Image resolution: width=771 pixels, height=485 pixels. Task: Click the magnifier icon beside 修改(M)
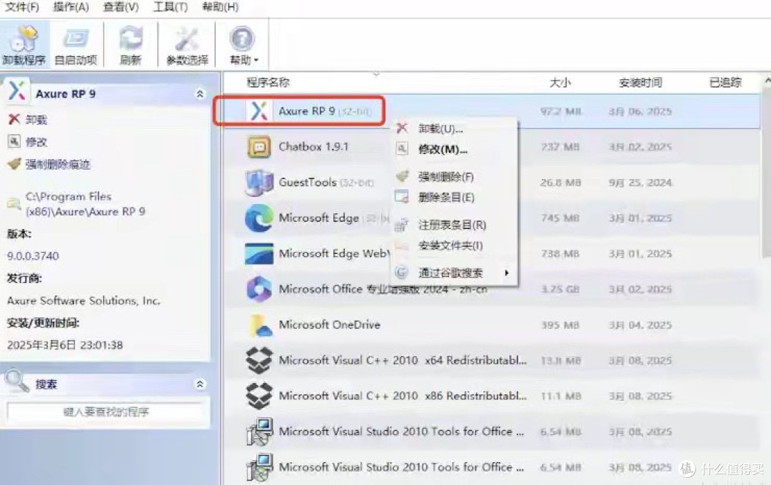click(x=402, y=148)
